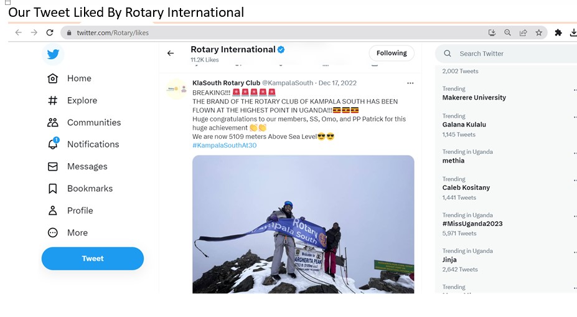The width and height of the screenshot is (577, 317).
Task: Open the Communities people icon
Action: point(53,123)
